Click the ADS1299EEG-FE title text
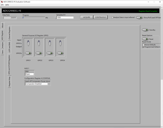The width and height of the screenshot is (163, 128). coord(12,11)
